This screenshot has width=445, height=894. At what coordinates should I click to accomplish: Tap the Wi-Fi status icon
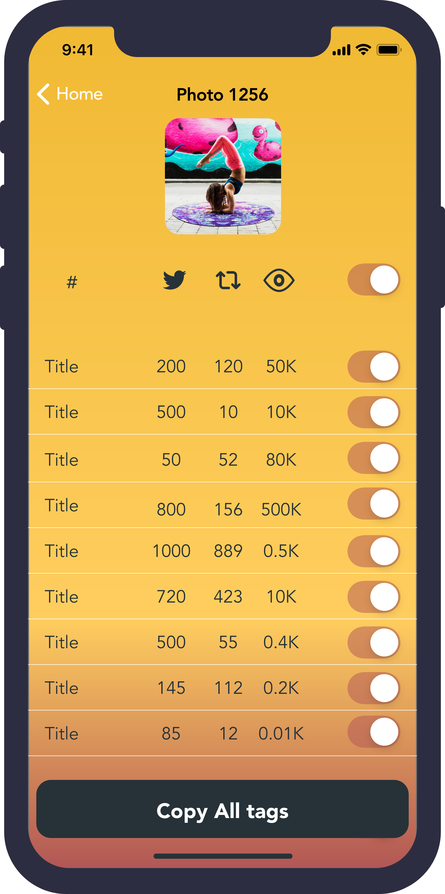(x=363, y=50)
